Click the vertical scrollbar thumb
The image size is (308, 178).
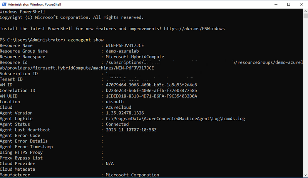pos(305,16)
